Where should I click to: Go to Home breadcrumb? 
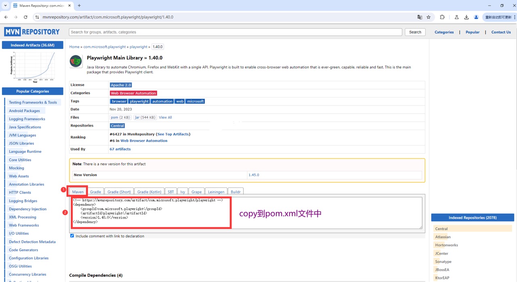pyautogui.click(x=74, y=47)
